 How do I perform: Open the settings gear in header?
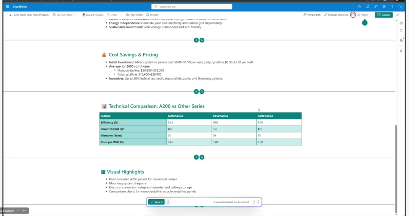tap(384, 6)
